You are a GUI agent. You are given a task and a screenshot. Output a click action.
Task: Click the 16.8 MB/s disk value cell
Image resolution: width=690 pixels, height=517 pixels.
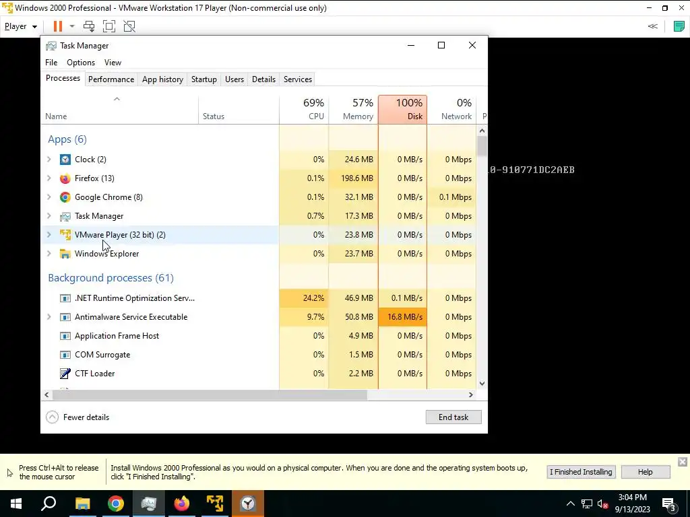tap(402, 317)
